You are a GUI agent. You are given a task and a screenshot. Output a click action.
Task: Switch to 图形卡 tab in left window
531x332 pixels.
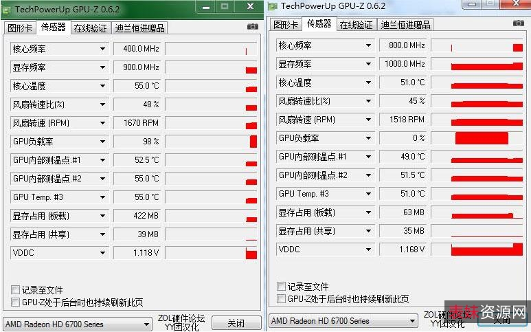point(20,28)
